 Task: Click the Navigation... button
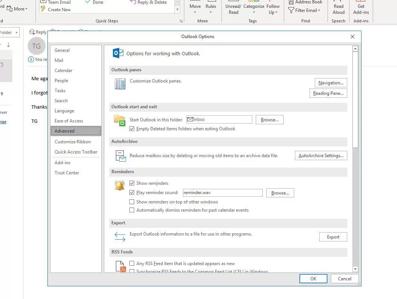click(x=331, y=83)
